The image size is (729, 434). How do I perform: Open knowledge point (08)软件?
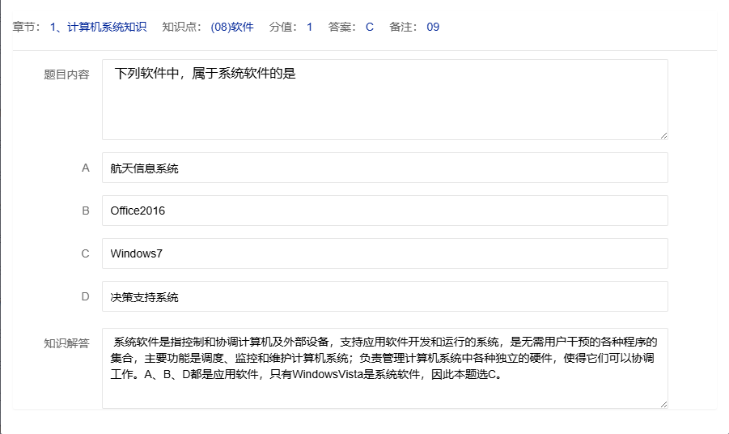[231, 27]
